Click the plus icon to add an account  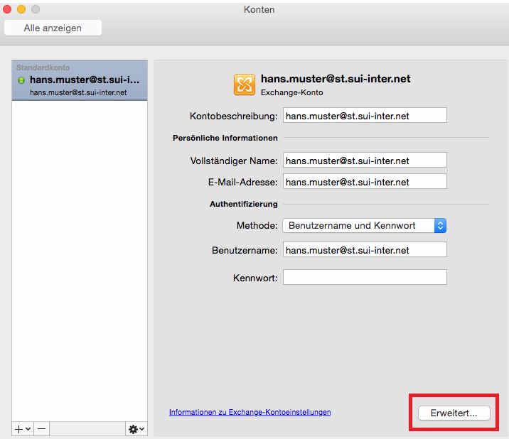coord(18,429)
